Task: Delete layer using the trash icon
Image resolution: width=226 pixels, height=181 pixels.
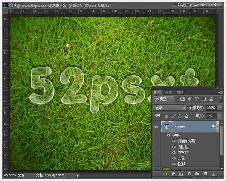Action: point(213,174)
